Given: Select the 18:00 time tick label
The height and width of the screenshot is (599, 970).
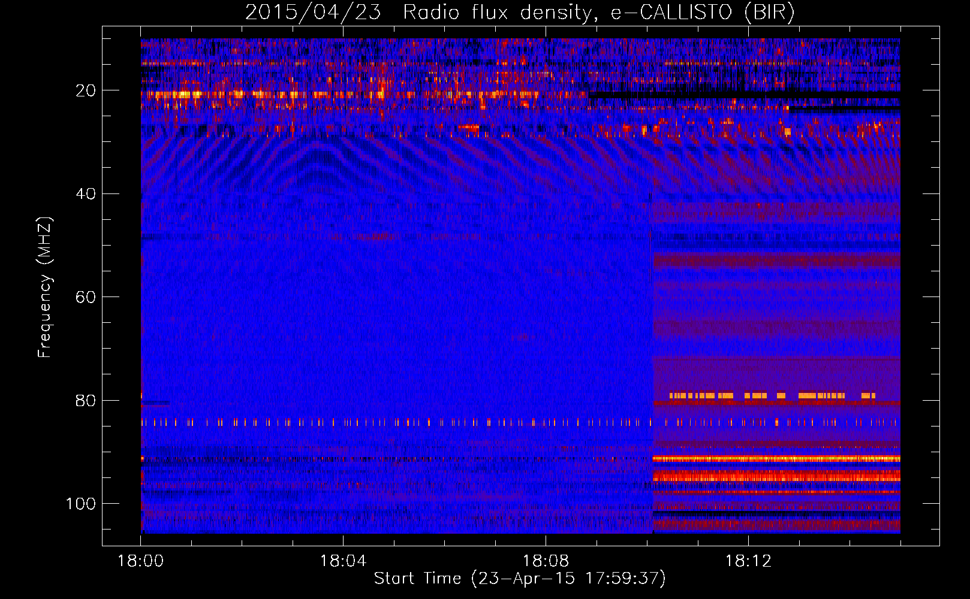Looking at the screenshot, I should tap(141, 561).
